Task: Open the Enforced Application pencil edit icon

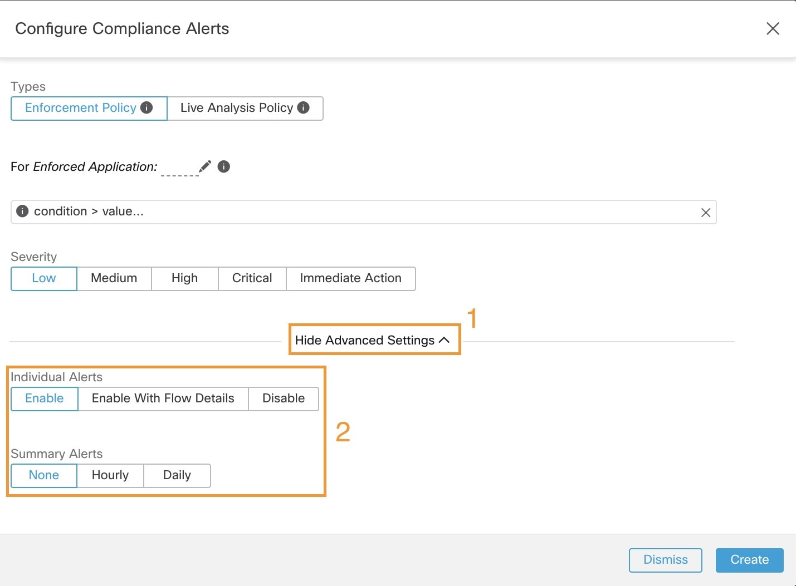Action: tap(204, 165)
